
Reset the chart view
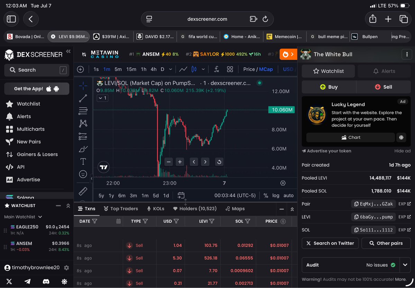pos(219,162)
